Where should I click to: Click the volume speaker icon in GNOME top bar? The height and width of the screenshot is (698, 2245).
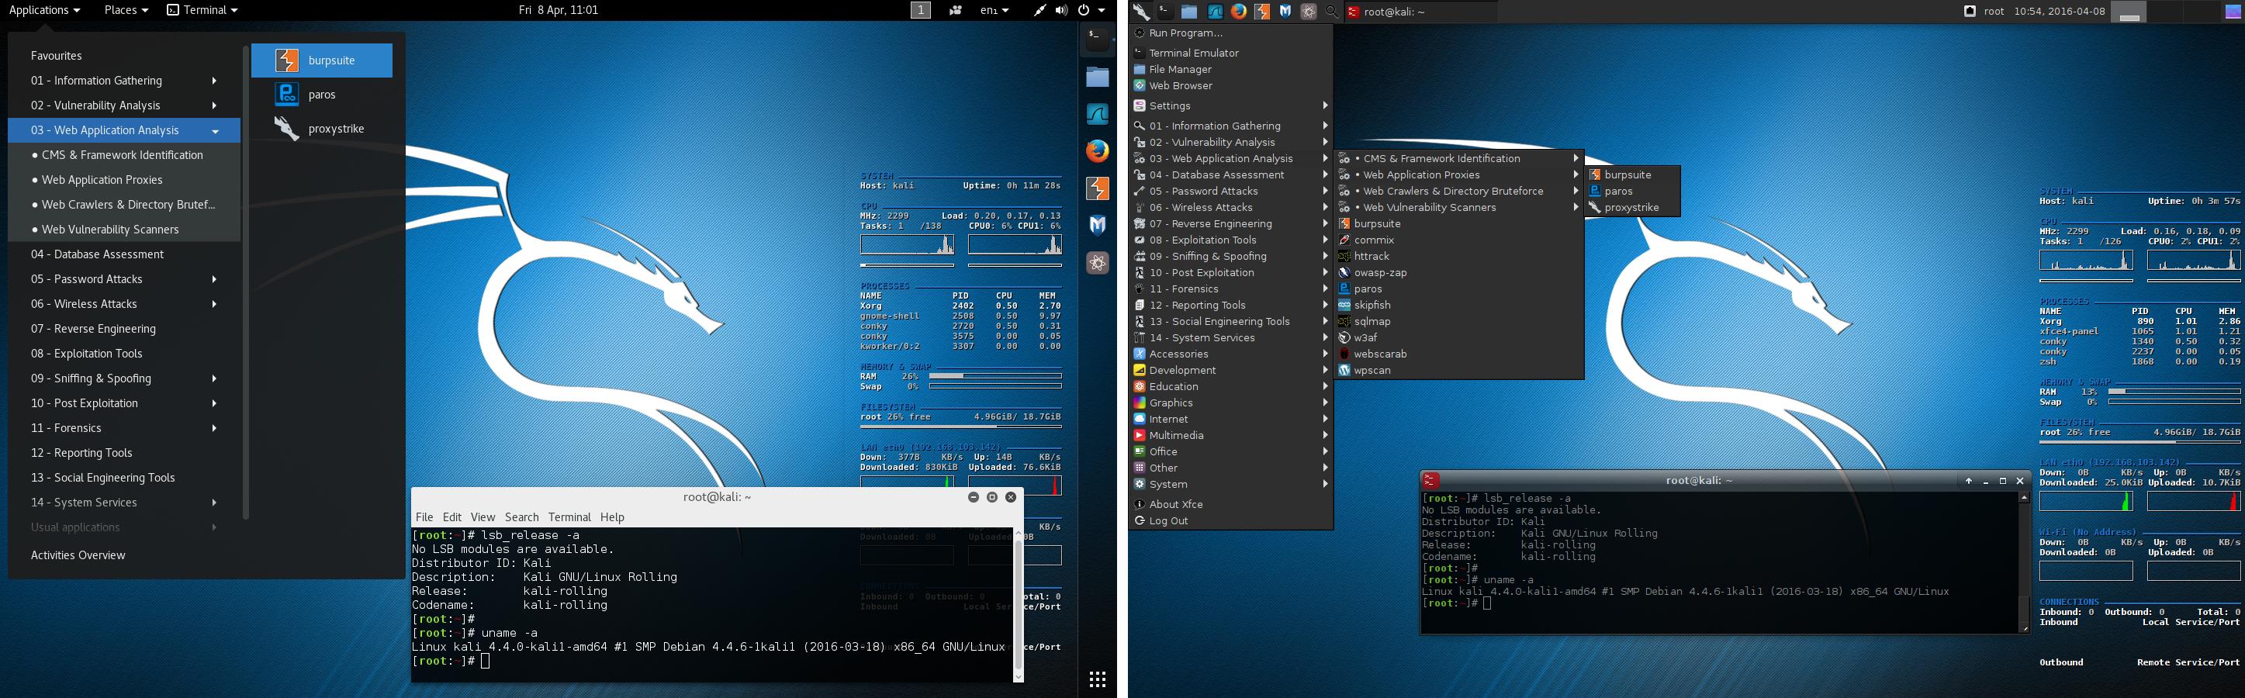(1060, 10)
